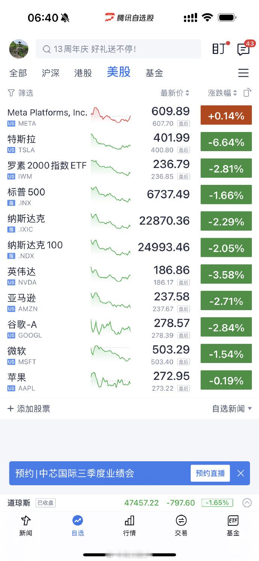The height and width of the screenshot is (561, 259).
Task: Tap the 筛选 filter funnel icon
Action: [11, 93]
